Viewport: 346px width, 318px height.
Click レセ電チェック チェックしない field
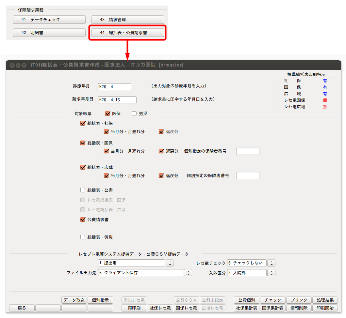click(x=247, y=263)
